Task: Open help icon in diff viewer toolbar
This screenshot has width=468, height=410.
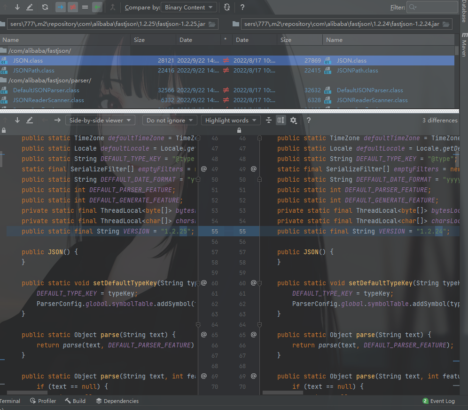Action: [x=309, y=120]
